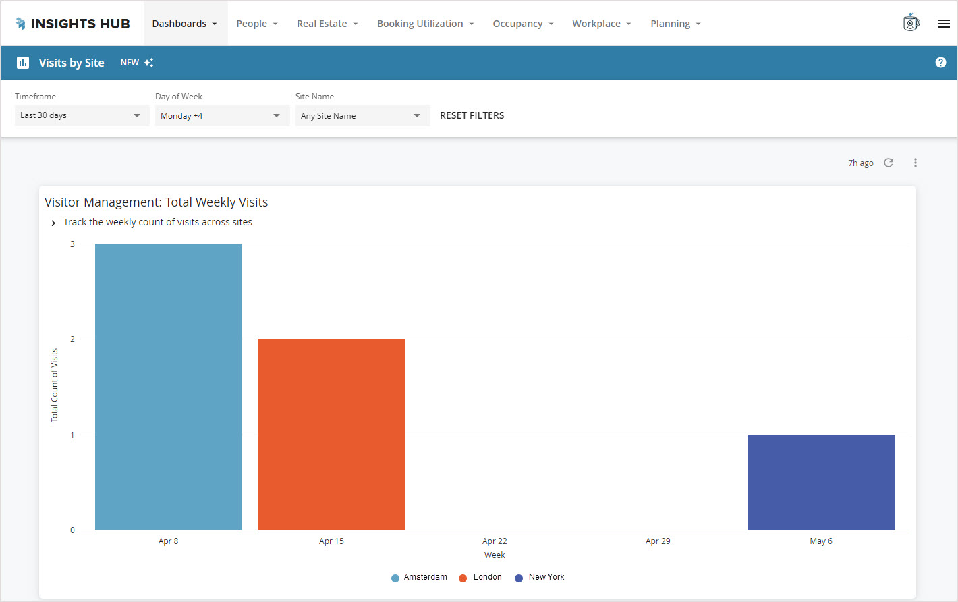Open the Planning menu
This screenshot has width=958, height=602.
point(675,24)
